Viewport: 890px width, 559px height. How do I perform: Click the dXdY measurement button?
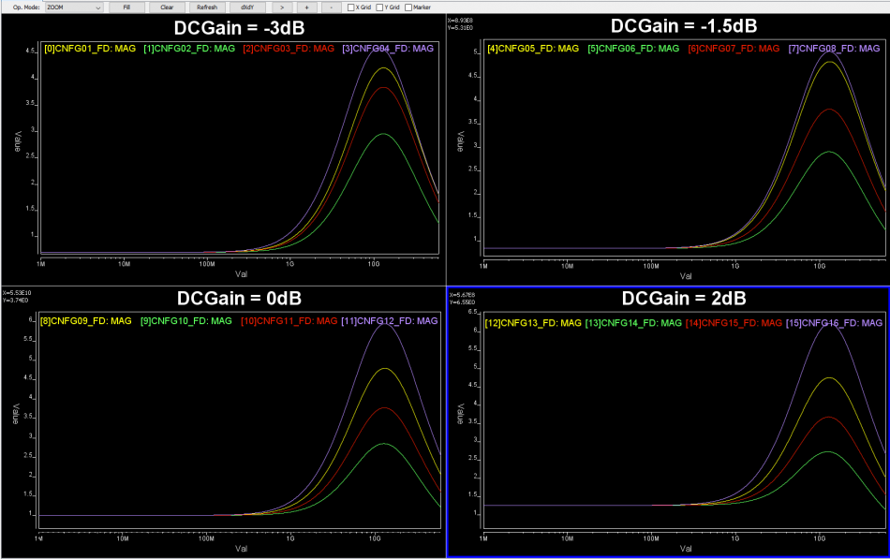(246, 7)
